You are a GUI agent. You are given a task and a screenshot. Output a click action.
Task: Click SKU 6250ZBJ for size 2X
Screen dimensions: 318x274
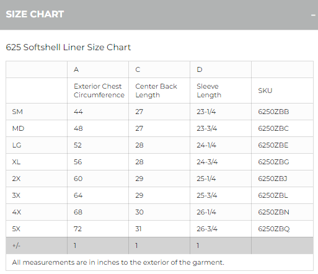(x=273, y=179)
